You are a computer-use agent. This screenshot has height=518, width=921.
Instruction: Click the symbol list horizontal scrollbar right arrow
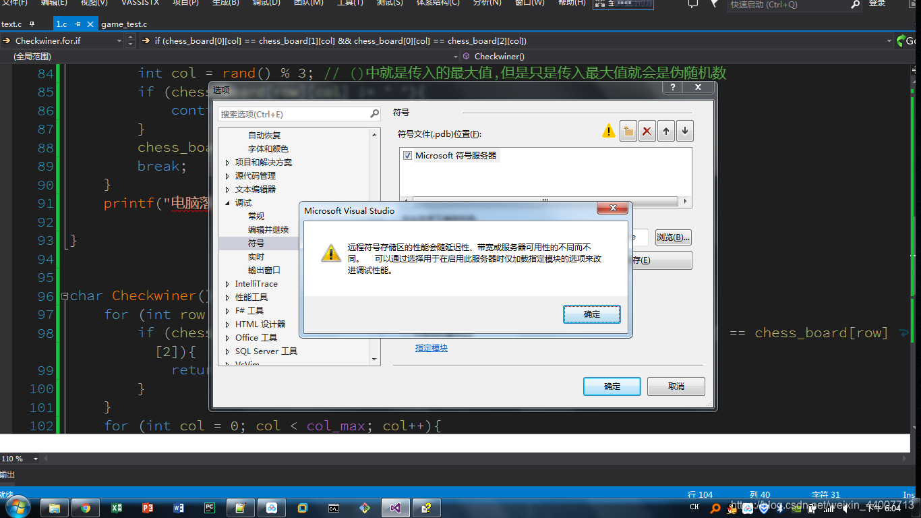(x=686, y=202)
